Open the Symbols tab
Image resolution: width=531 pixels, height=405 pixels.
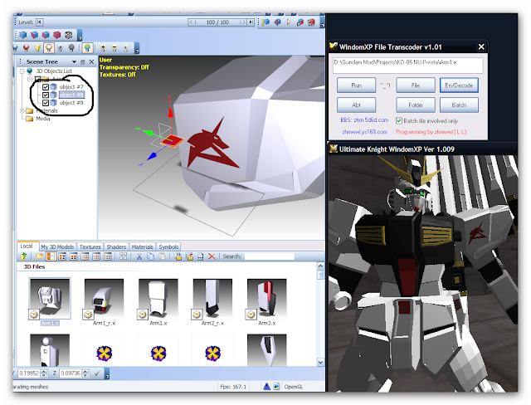click(168, 246)
